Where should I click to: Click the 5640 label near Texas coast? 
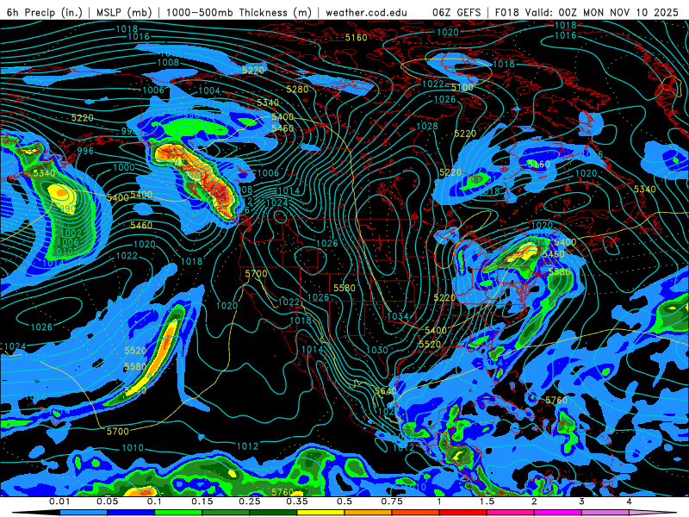click(385, 391)
